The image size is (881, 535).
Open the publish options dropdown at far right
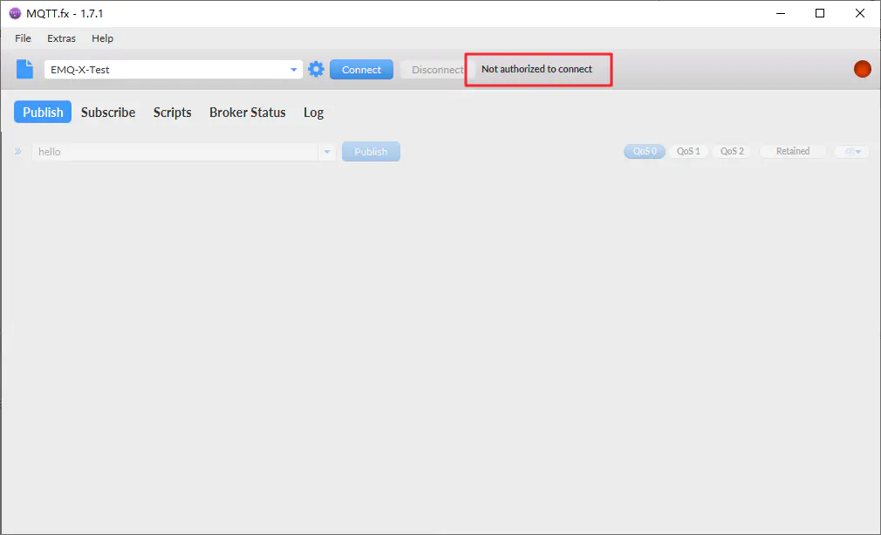852,152
